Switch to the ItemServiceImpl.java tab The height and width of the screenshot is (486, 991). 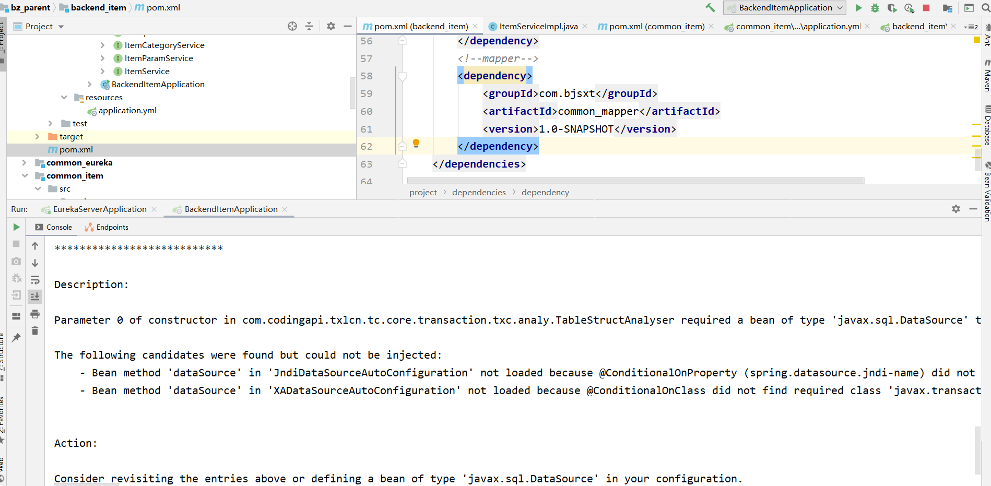pos(538,26)
